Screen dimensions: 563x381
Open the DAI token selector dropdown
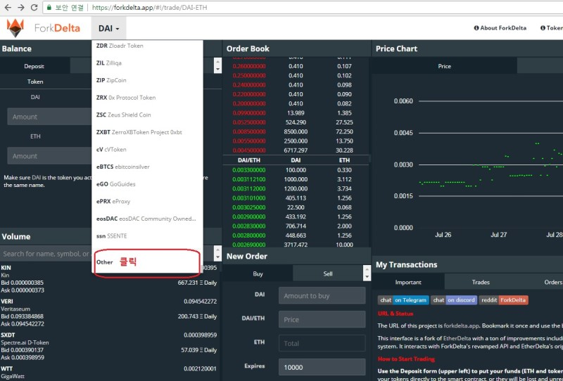[108, 28]
